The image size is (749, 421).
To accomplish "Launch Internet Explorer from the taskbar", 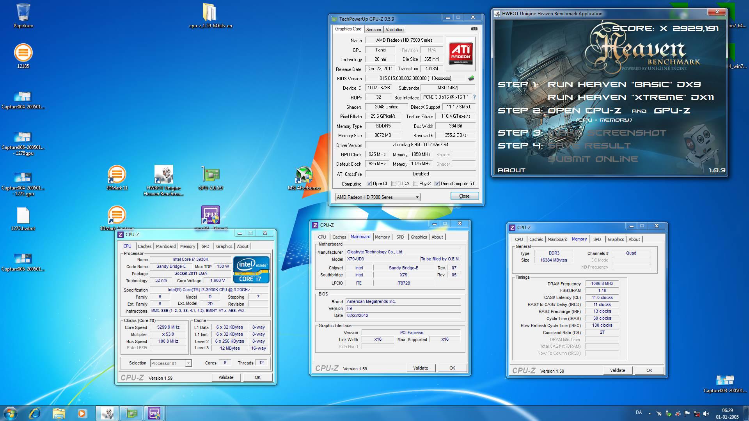I will (x=35, y=413).
